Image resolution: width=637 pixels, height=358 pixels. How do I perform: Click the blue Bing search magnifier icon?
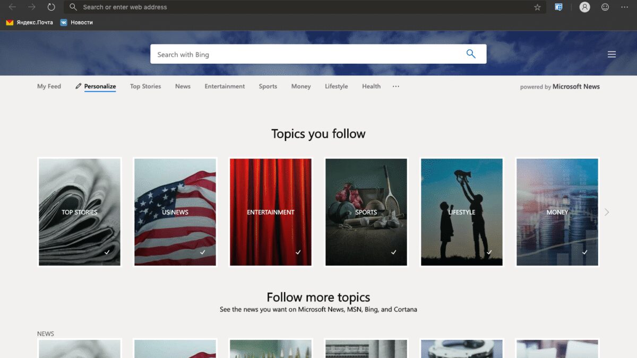(x=471, y=54)
